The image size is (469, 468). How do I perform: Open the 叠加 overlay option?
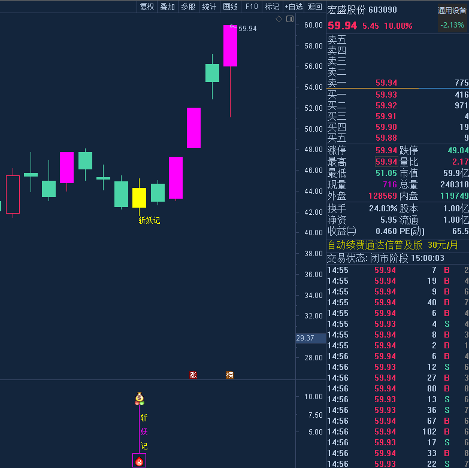pos(167,7)
